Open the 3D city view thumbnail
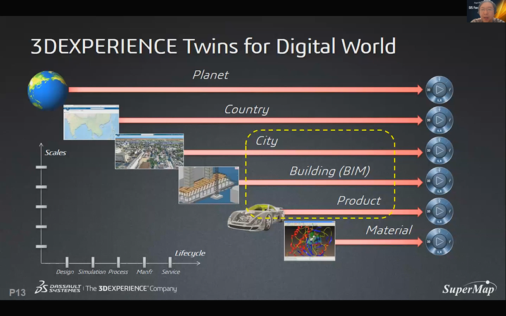 click(x=149, y=151)
